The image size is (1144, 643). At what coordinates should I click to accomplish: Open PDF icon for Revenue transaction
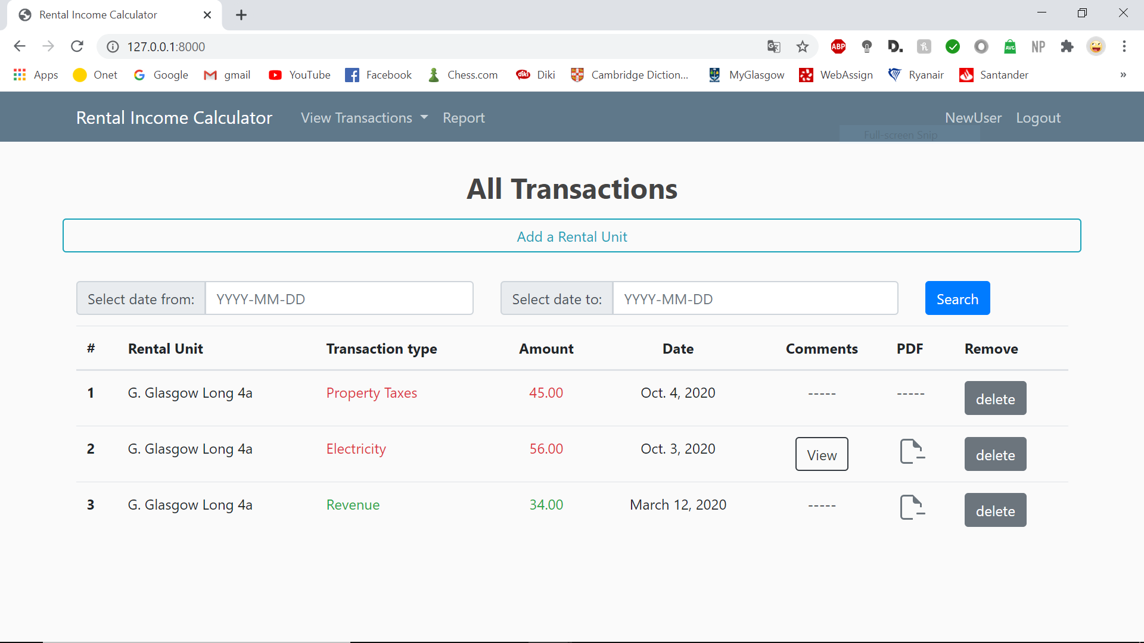click(912, 507)
